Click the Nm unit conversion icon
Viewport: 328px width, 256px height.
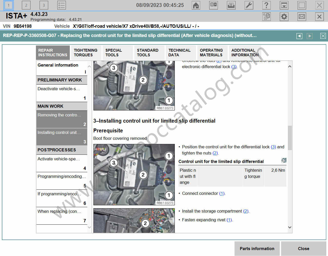284,160
